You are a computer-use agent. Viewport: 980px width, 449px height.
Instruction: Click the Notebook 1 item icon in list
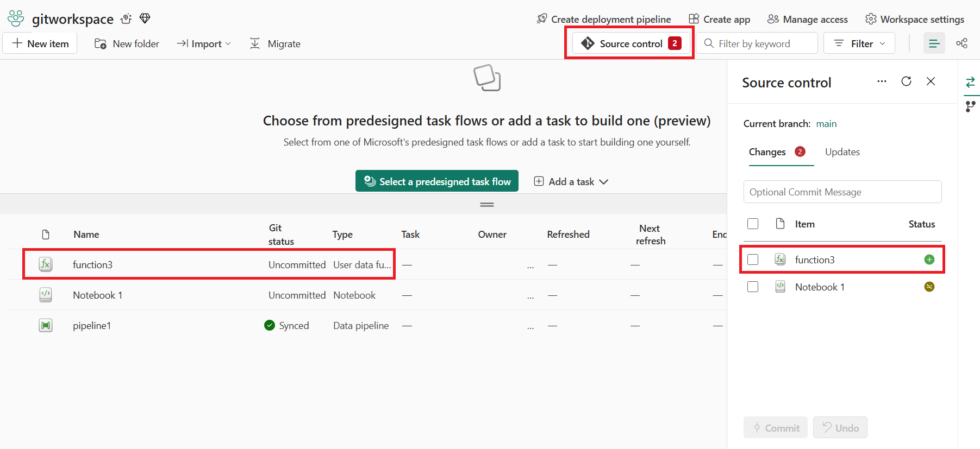click(x=46, y=295)
